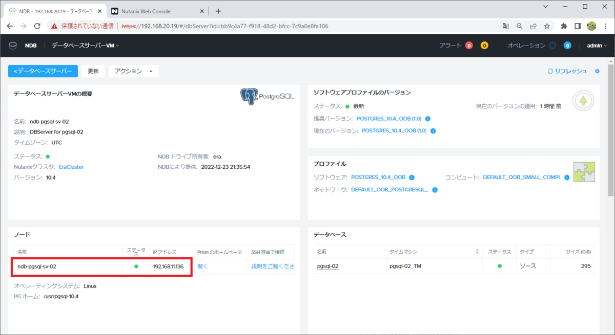
Task: Open the pgsql-02 database link
Action: pos(328,266)
